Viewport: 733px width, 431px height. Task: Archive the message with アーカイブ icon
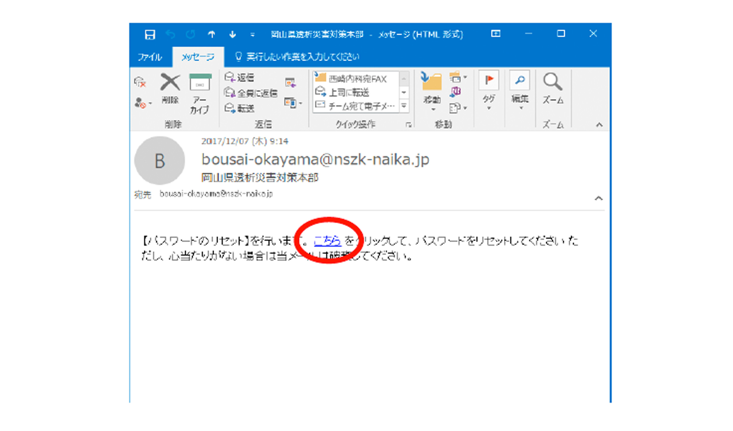[x=200, y=83]
